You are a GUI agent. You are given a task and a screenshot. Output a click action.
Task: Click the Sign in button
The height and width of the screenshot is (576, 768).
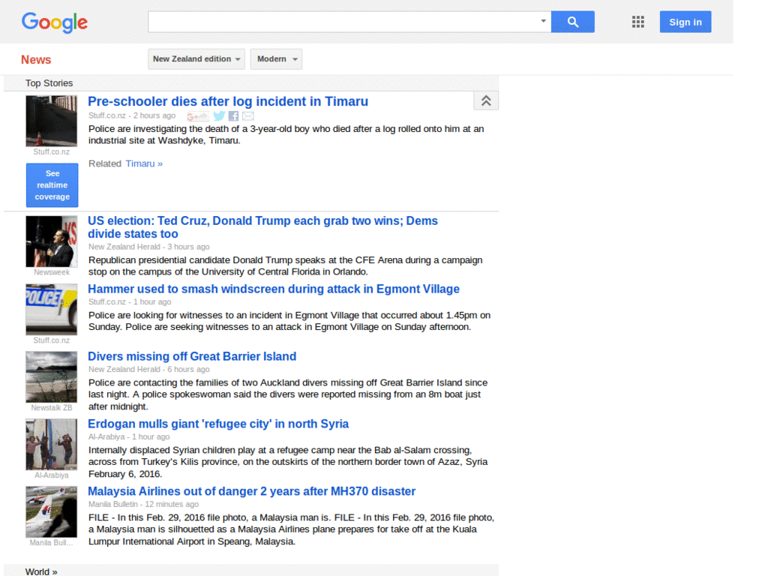point(685,22)
